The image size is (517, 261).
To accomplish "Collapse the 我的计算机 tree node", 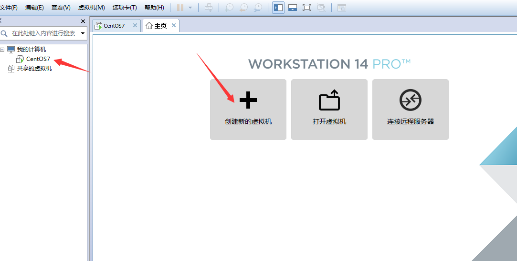I will [2, 50].
